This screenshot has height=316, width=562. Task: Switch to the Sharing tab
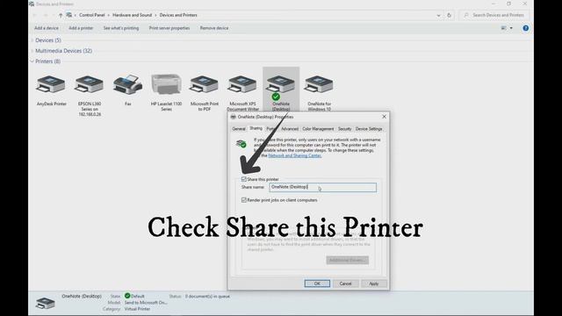(x=256, y=128)
